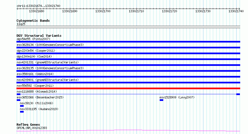Click ruler position 133021720
The width and height of the screenshot is (248, 134).
pyautogui.click(x=169, y=11)
